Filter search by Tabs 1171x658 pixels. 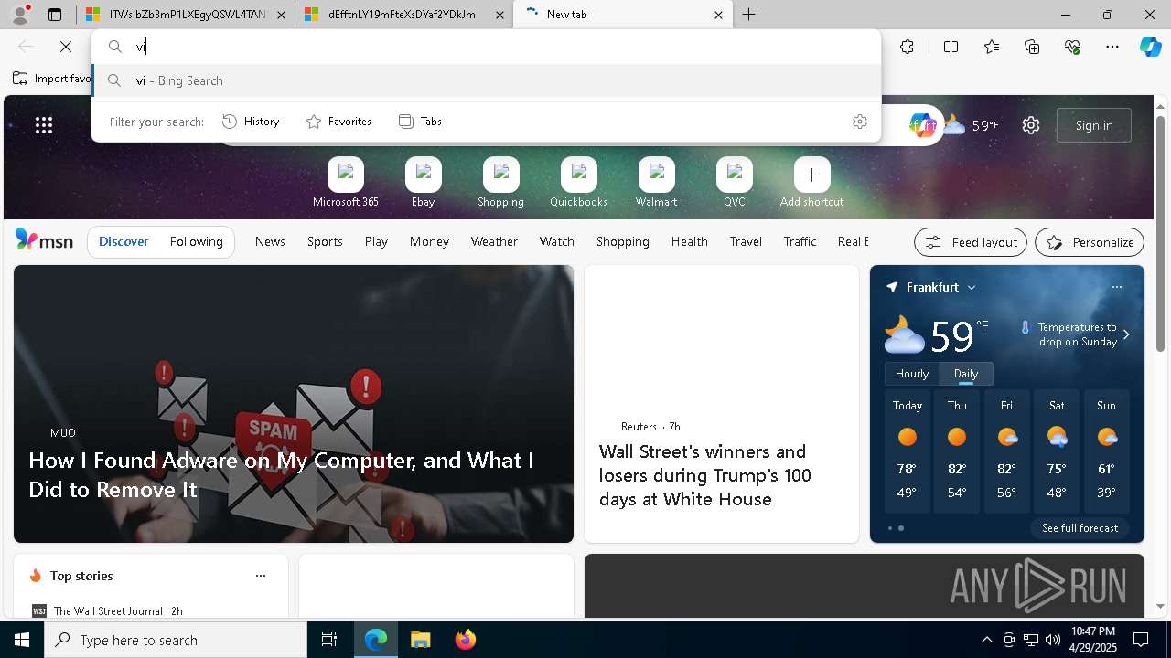coord(421,122)
